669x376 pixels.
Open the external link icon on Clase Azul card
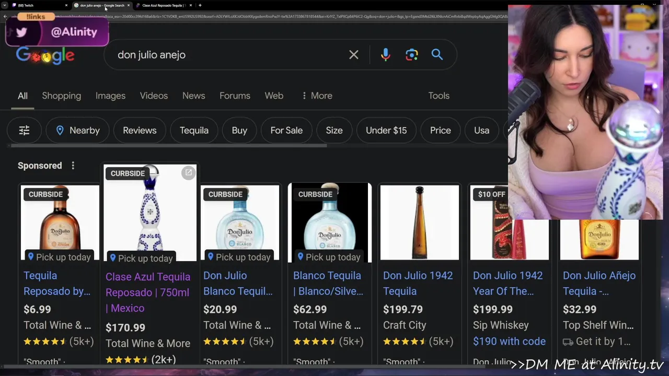[x=188, y=173]
